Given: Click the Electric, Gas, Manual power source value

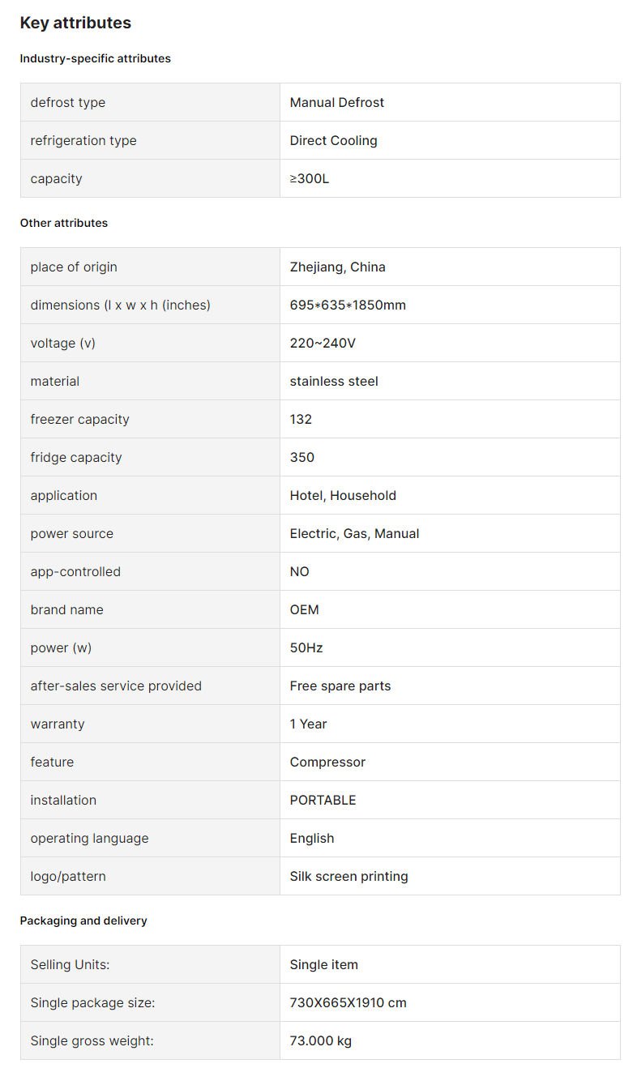Looking at the screenshot, I should pos(354,533).
